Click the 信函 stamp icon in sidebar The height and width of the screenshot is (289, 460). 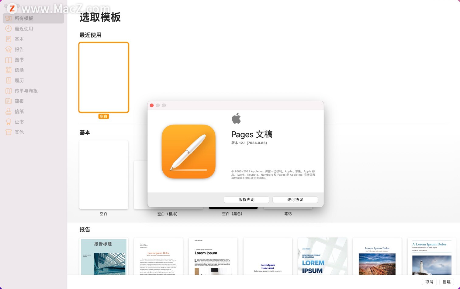click(x=9, y=70)
